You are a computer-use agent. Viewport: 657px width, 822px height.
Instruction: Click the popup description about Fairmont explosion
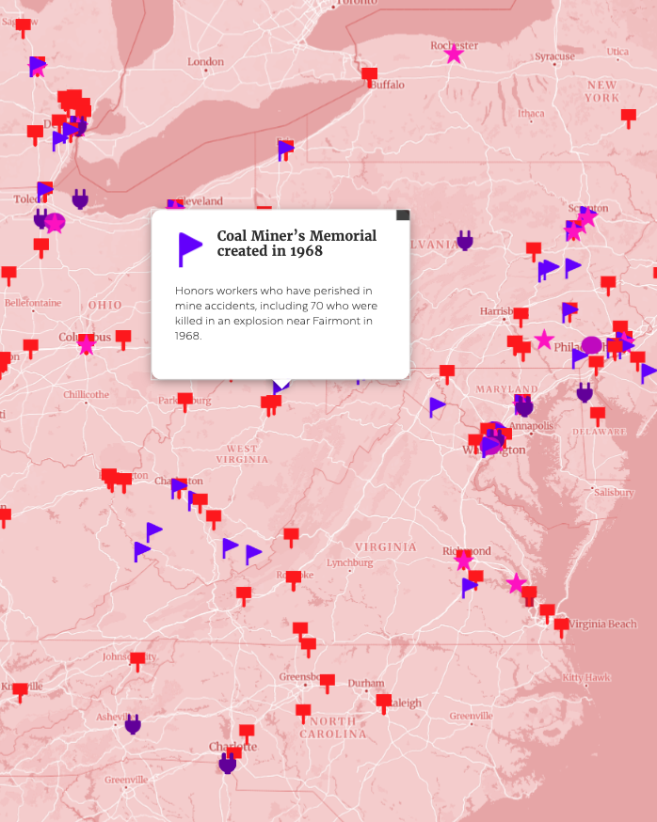(x=276, y=313)
